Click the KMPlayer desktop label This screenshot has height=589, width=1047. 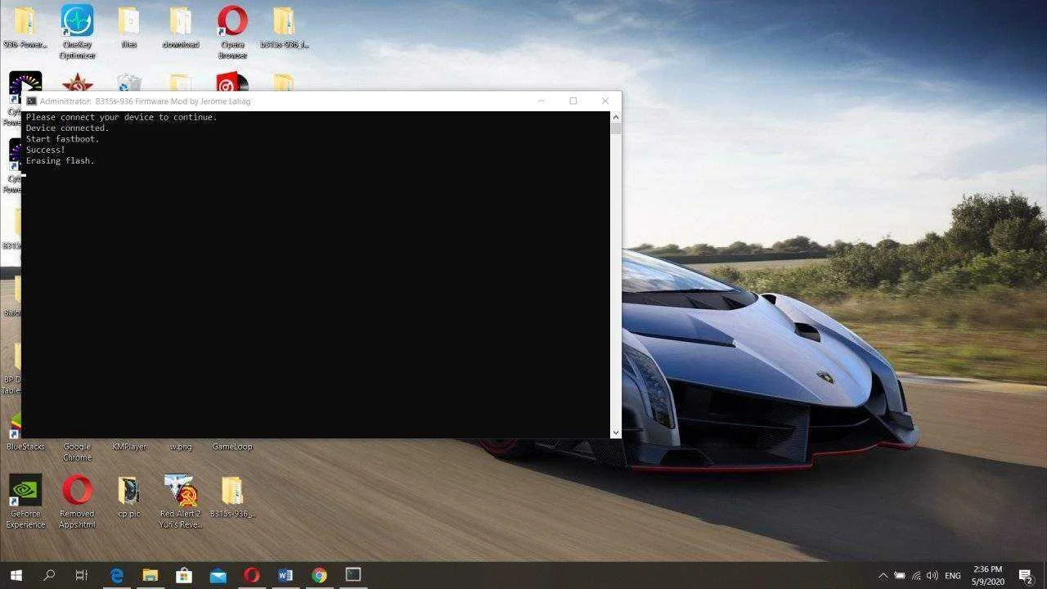coord(129,447)
